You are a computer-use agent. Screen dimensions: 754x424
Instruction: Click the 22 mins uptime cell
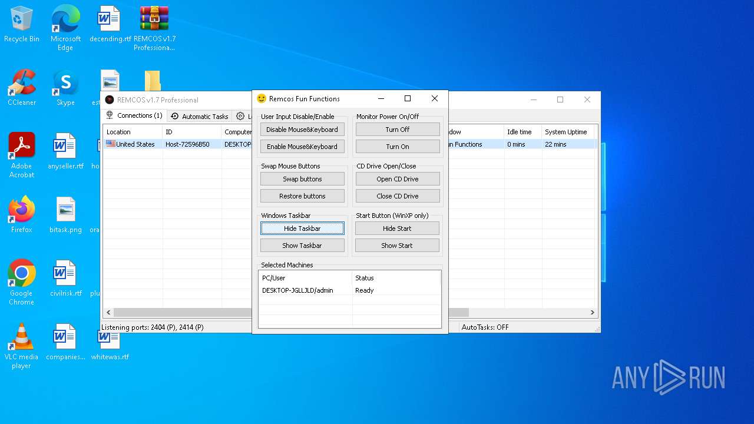pyautogui.click(x=555, y=144)
